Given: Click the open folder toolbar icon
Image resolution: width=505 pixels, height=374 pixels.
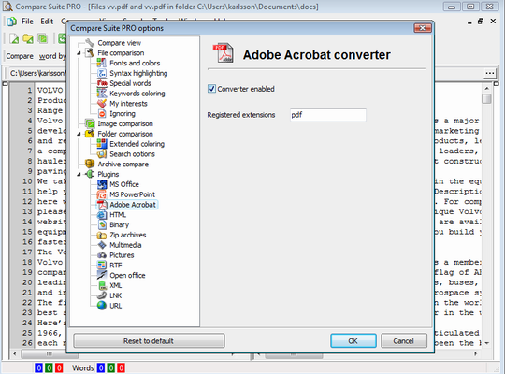Looking at the screenshot, I should coord(28,38).
